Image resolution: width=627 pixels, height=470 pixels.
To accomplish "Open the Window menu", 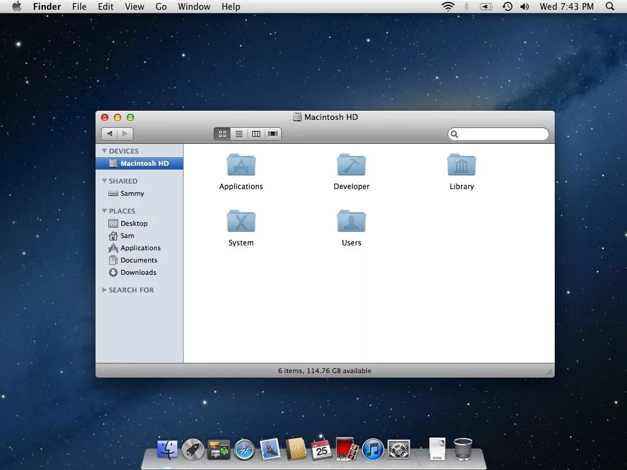I will coord(194,6).
